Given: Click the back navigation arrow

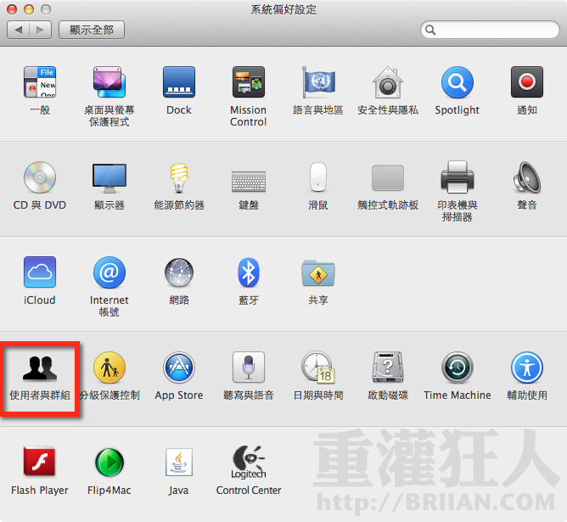Looking at the screenshot, I should [19, 30].
